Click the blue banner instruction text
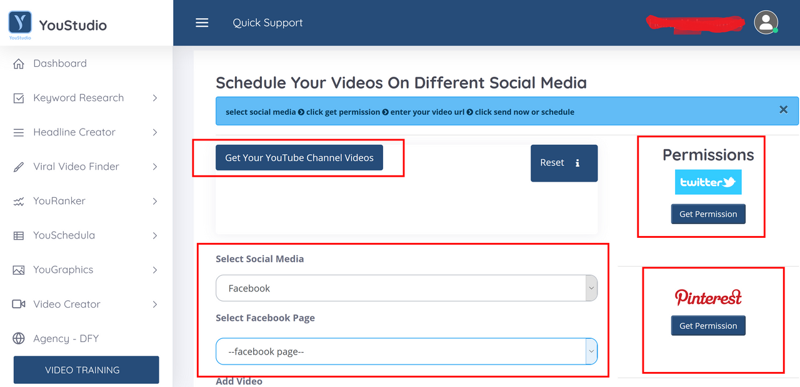The height and width of the screenshot is (387, 800). 400,112
